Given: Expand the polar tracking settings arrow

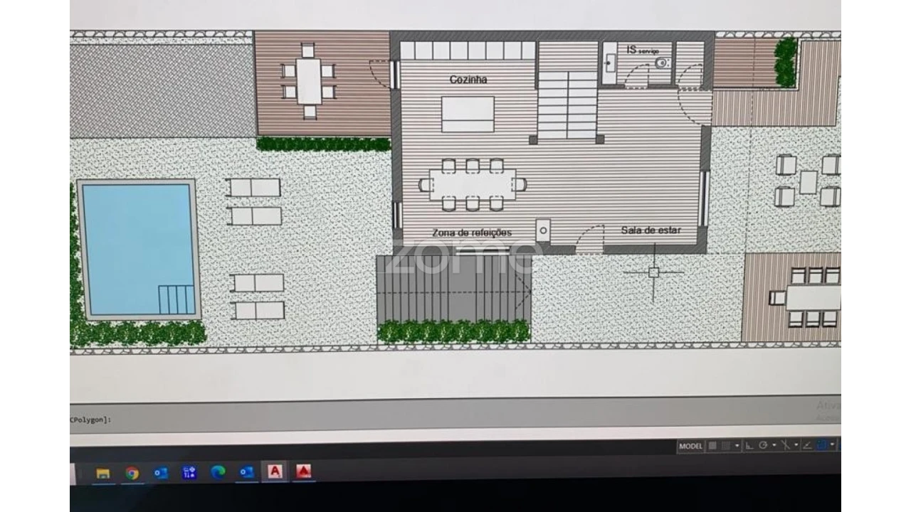Looking at the screenshot, I should [x=774, y=446].
